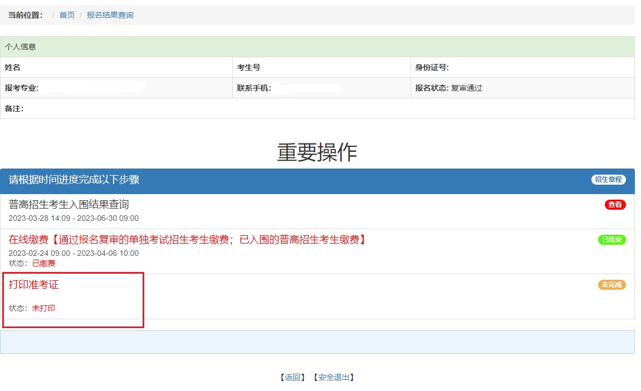The height and width of the screenshot is (391, 641).
Task: Select the 在线缴费 step title
Action: 187,240
